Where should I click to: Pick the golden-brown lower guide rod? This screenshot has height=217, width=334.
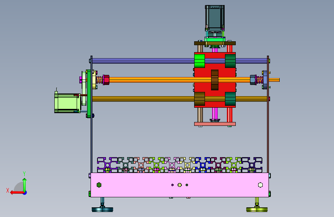tap(143, 99)
